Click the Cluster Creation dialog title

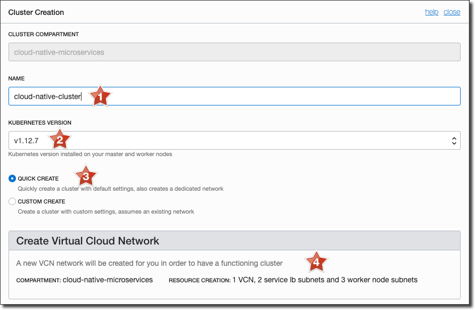[x=36, y=12]
